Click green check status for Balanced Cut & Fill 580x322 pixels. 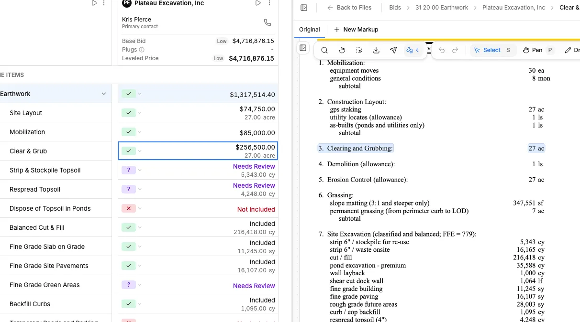(128, 227)
